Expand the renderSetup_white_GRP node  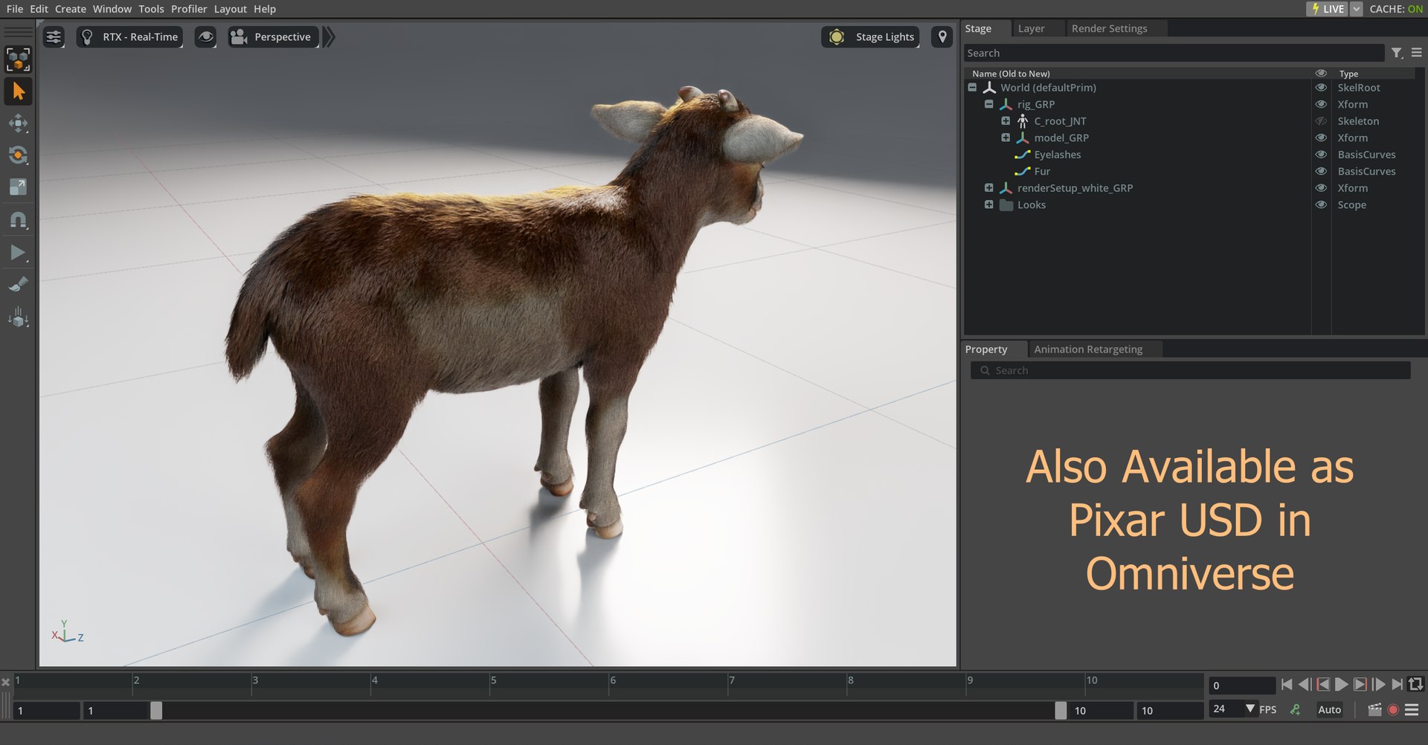988,187
